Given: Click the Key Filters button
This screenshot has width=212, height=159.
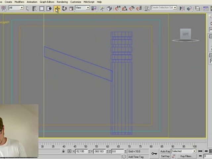Looking at the screenshot, I should click(186, 156).
